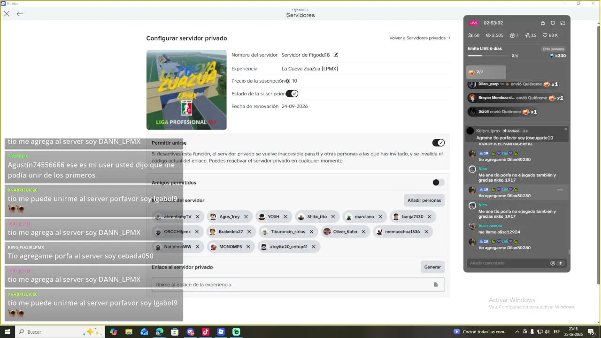Viewport: 601px width, 338px height.
Task: Click the expand icon in the LIVE panel
Action: 562,23
